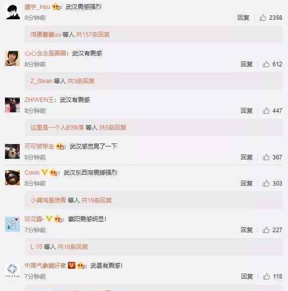
Task: Like Covin's comment showing 303 likes
Action: pos(266,183)
